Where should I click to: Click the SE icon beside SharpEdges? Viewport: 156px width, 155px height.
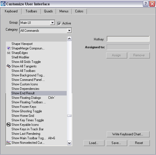point(9,53)
